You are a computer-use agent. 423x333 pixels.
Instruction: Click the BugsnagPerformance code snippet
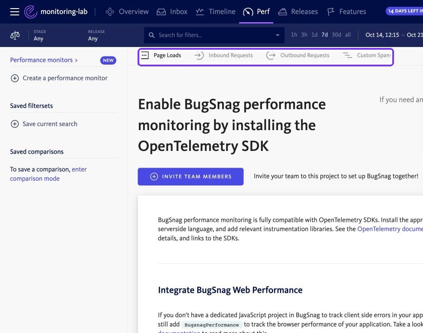click(212, 325)
